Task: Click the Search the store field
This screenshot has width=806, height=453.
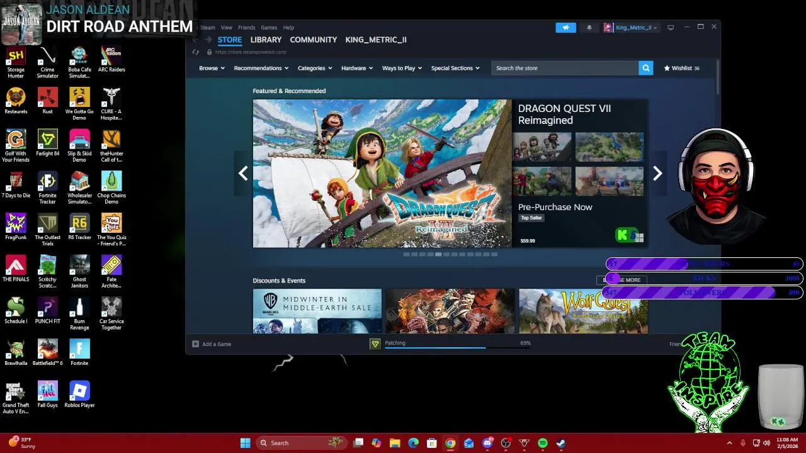Action: [565, 68]
